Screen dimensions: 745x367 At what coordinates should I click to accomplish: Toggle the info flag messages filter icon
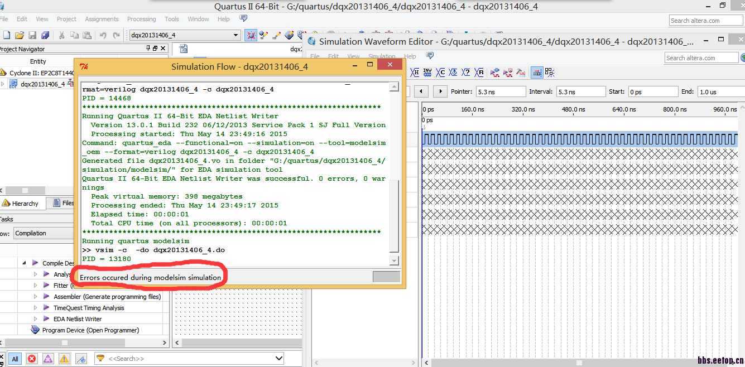pyautogui.click(x=81, y=359)
